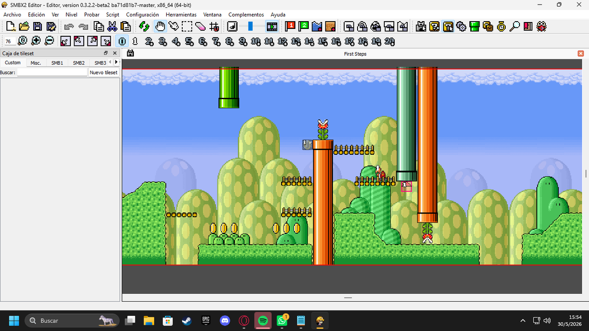Viewport: 589px width, 331px height.
Task: Open the Edición menu
Action: click(36, 15)
